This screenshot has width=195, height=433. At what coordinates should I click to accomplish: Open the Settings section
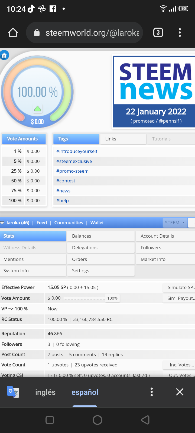(x=101, y=271)
